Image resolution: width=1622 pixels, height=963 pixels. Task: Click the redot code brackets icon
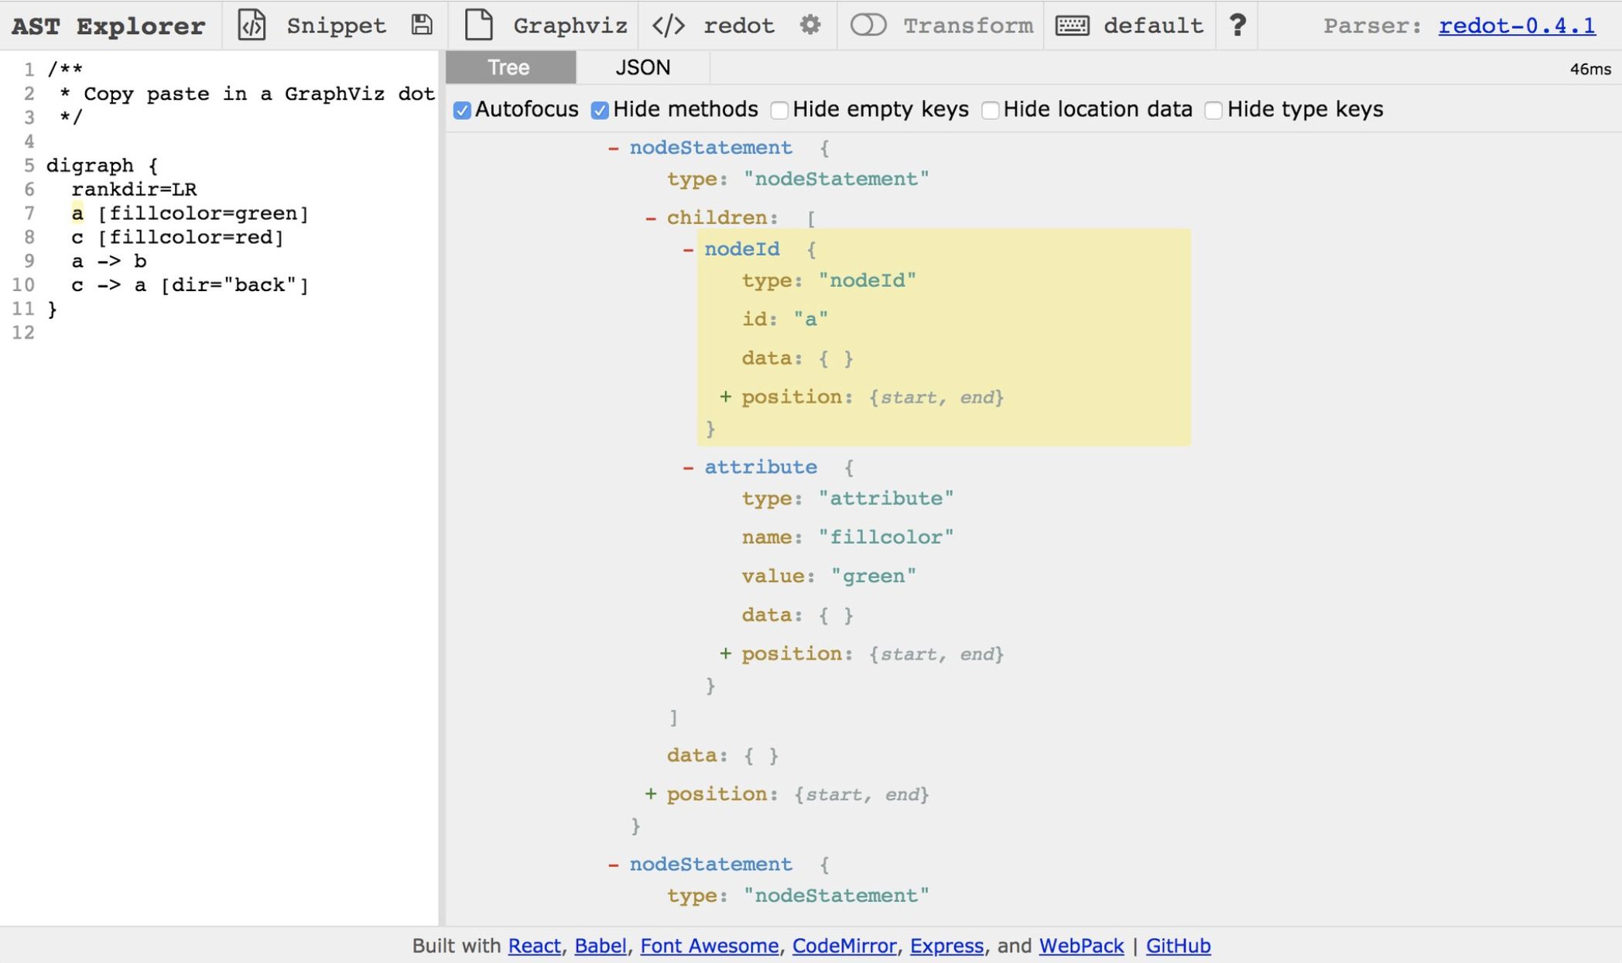pos(669,26)
